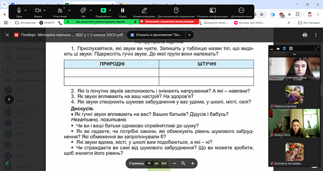This screenshot has height=171, width=323.
Task: Click Показать конференцию button
Action: coord(212,12)
